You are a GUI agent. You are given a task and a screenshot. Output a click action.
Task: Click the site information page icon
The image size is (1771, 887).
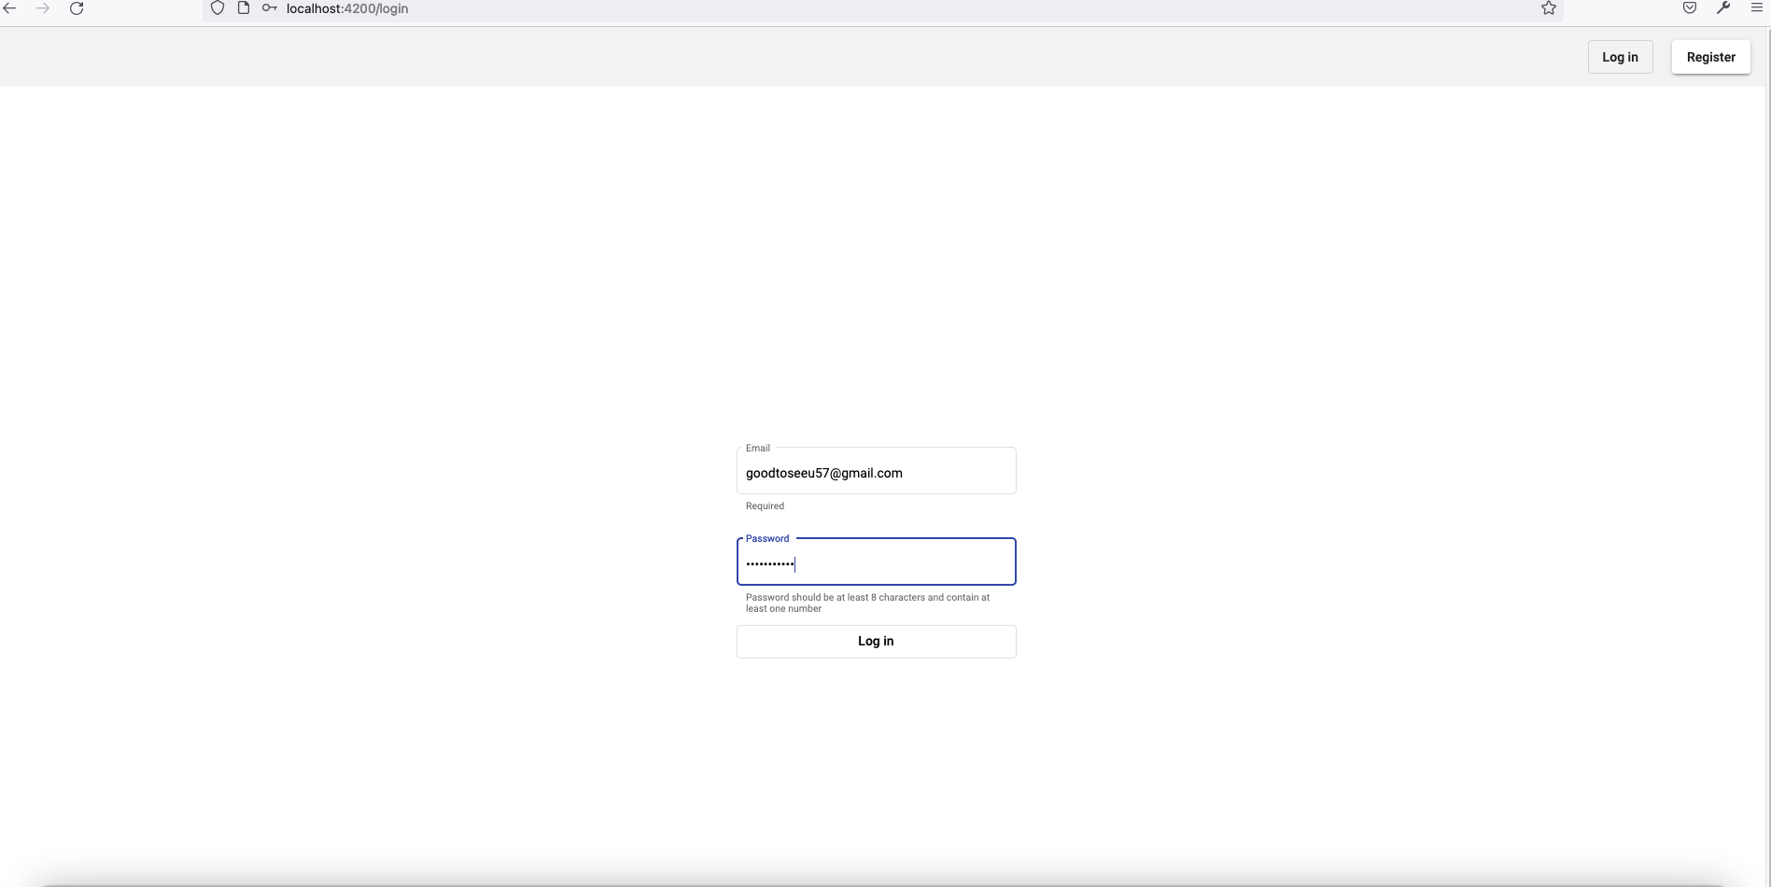pyautogui.click(x=245, y=8)
